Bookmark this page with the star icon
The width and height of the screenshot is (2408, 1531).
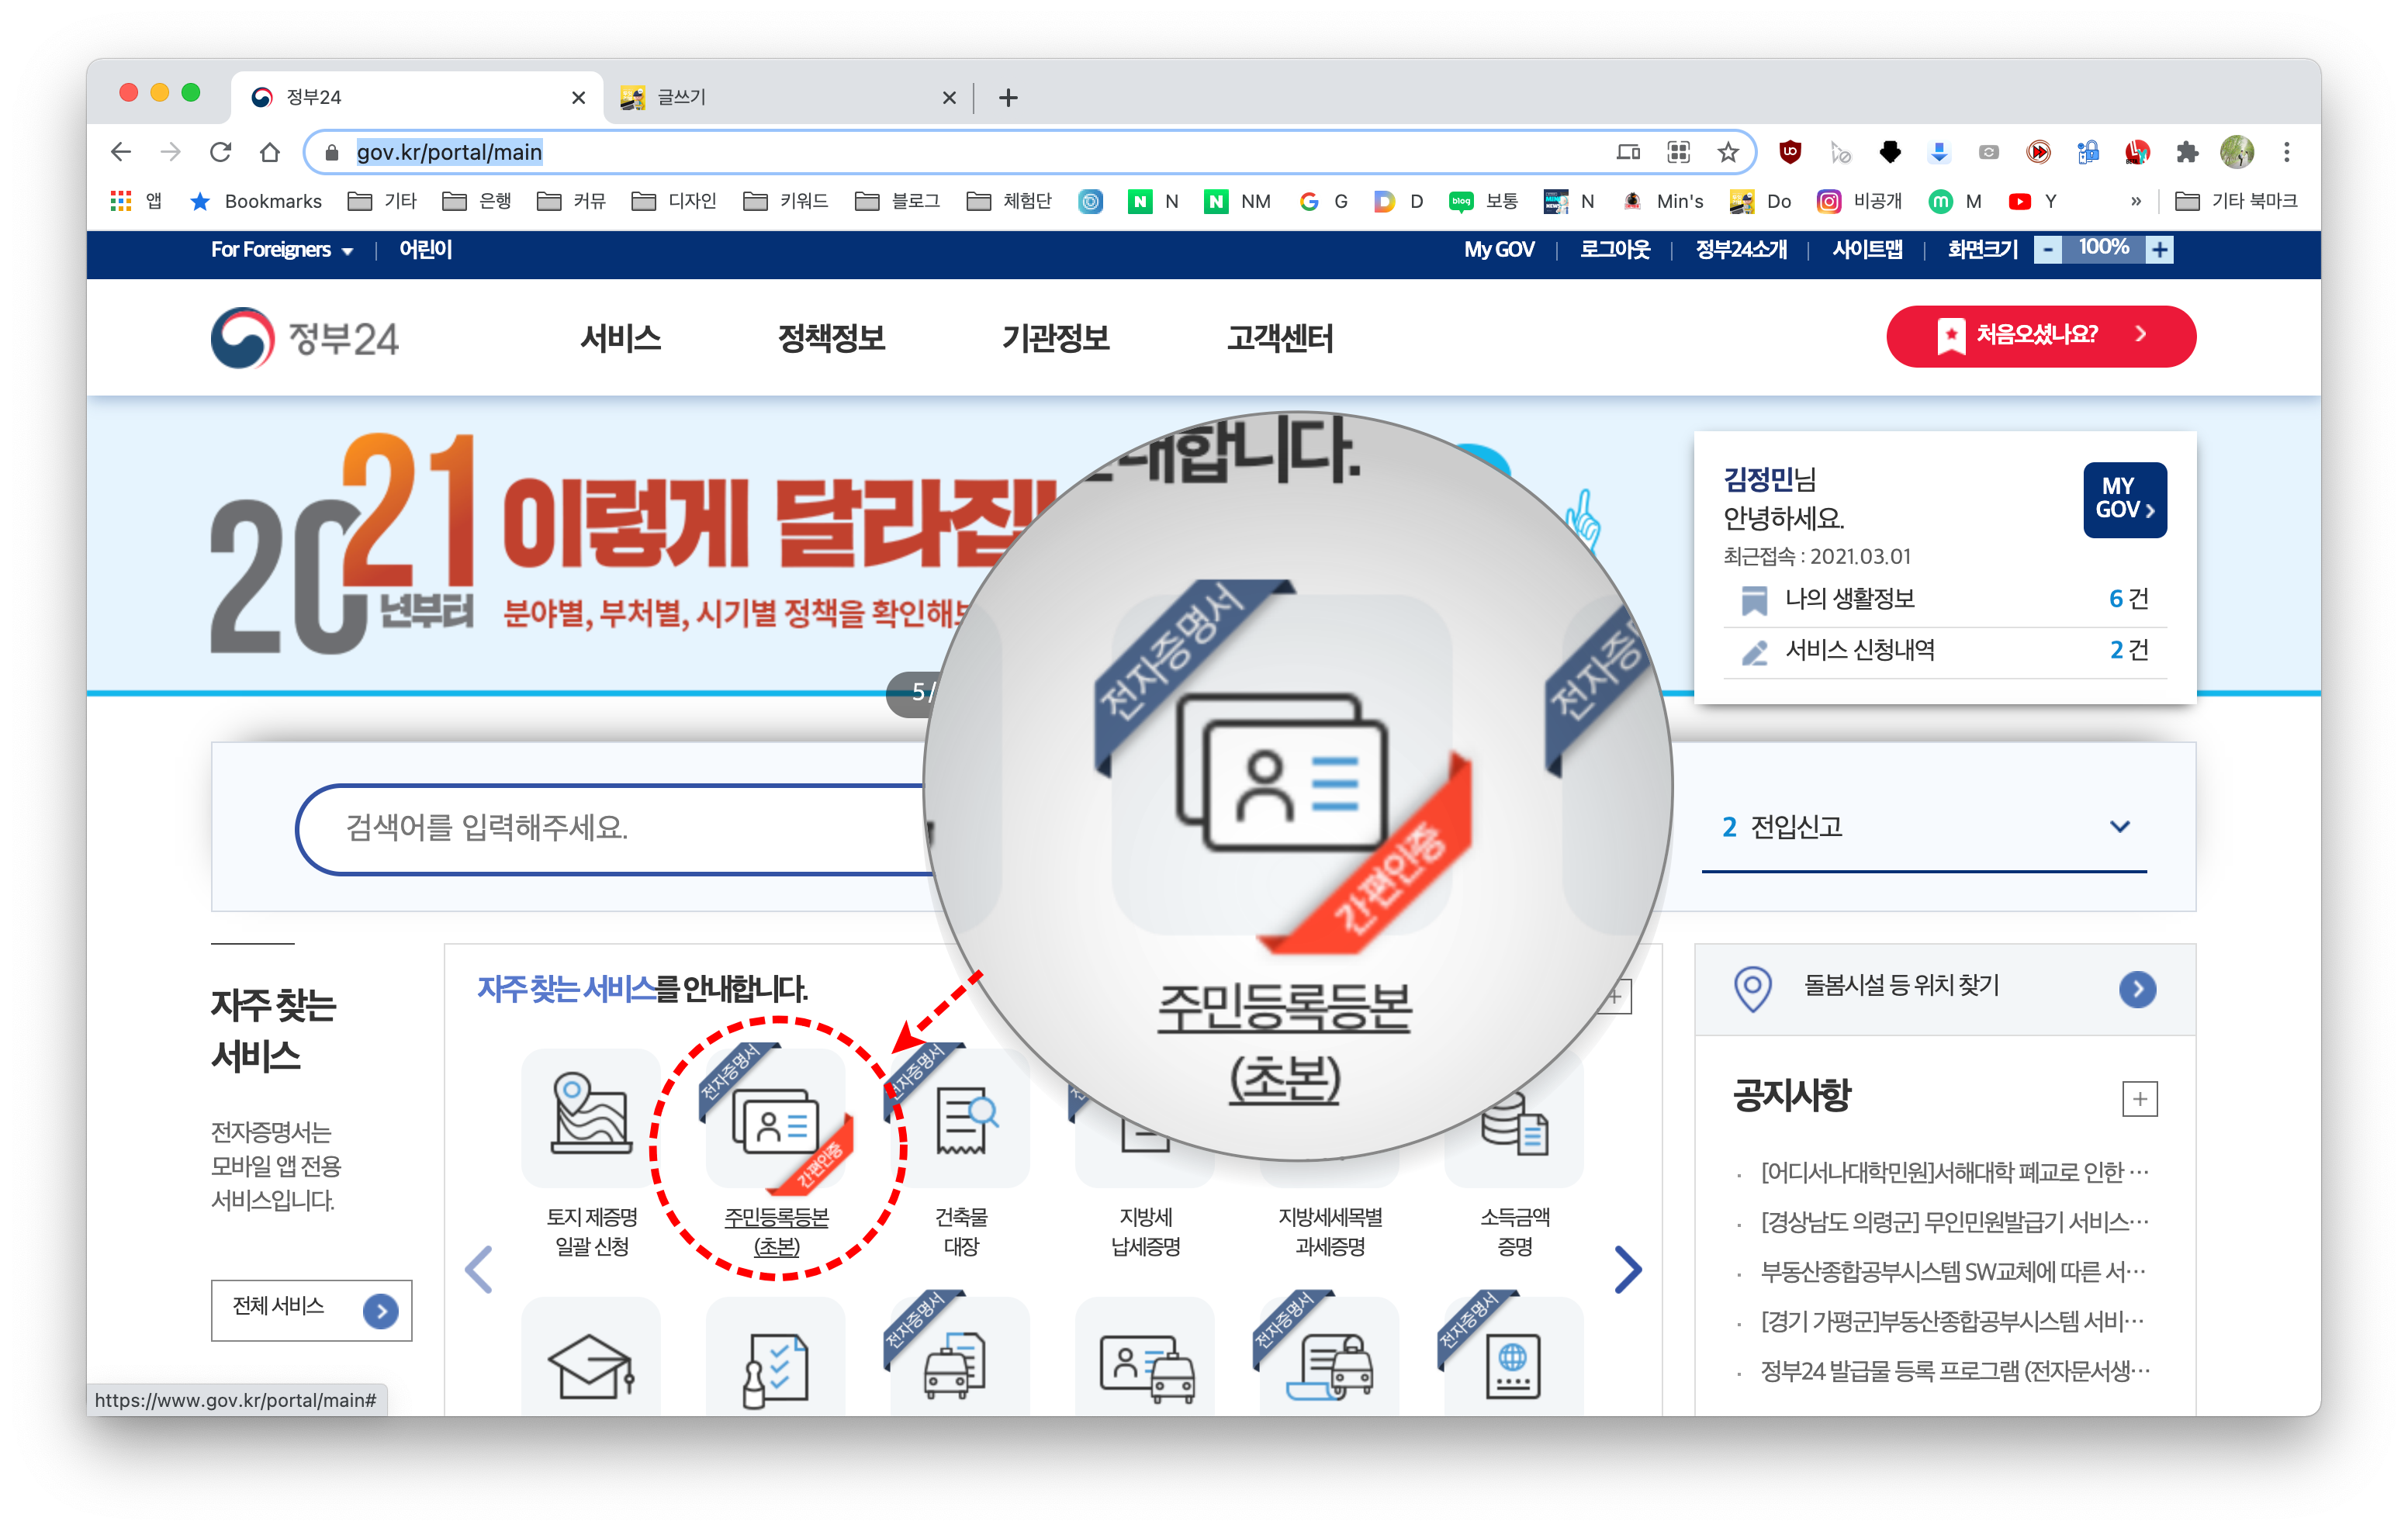pyautogui.click(x=1728, y=152)
